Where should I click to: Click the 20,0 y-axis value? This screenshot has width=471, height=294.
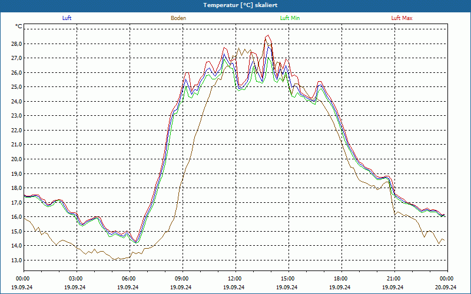tap(16, 159)
